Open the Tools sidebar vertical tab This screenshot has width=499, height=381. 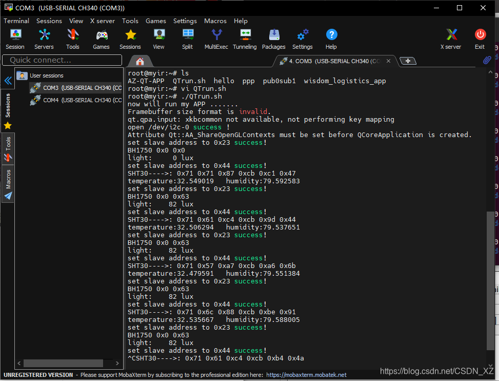coord(8,148)
